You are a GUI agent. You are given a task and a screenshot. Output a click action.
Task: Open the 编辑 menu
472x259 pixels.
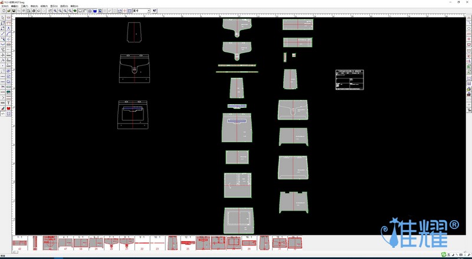[14, 6]
